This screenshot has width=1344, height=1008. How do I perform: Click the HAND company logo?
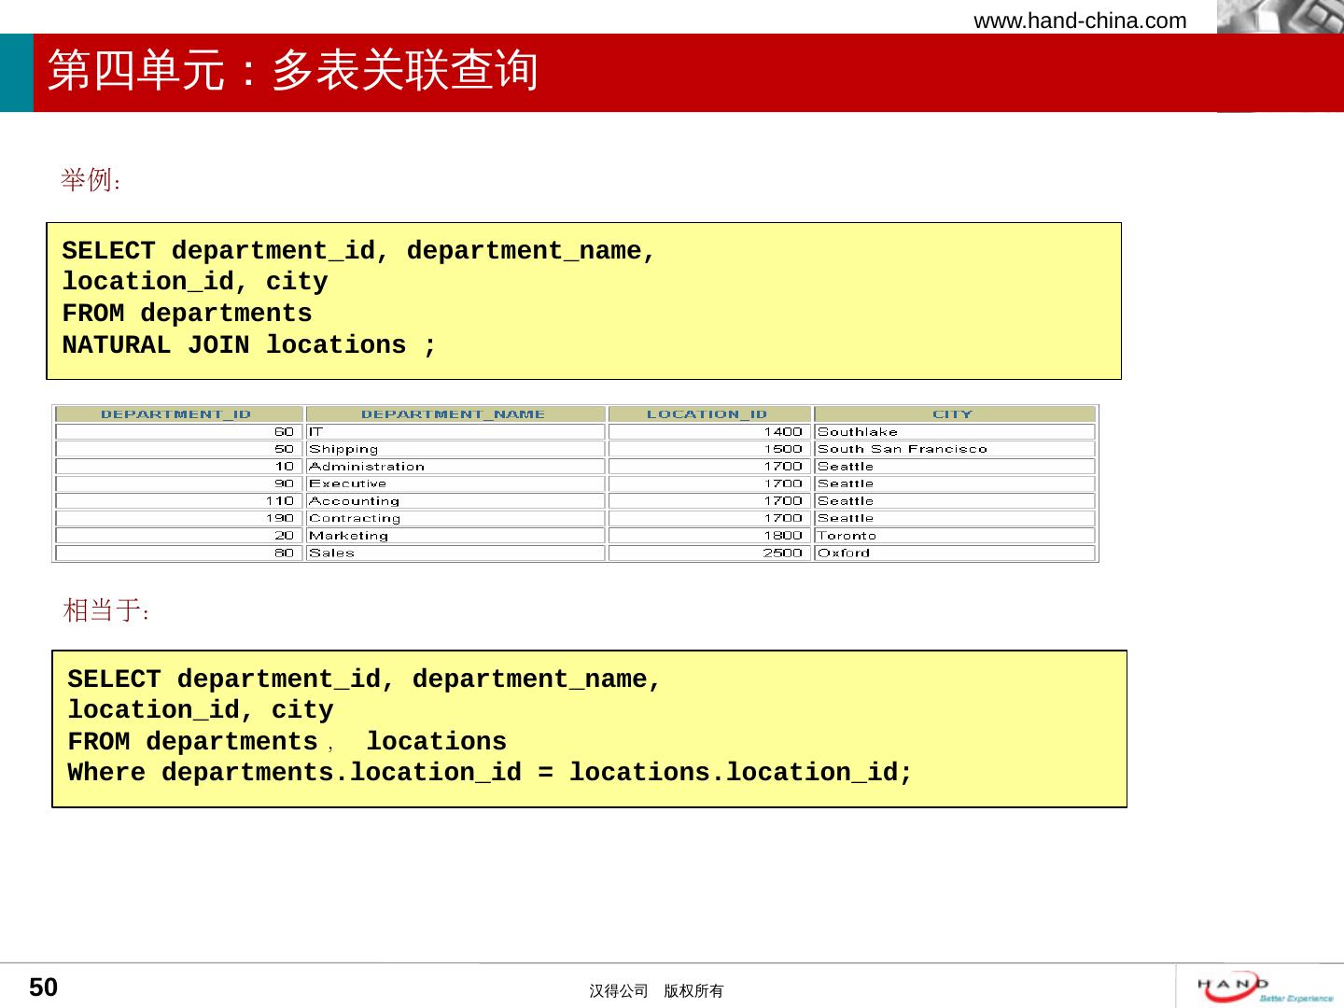click(1264, 987)
